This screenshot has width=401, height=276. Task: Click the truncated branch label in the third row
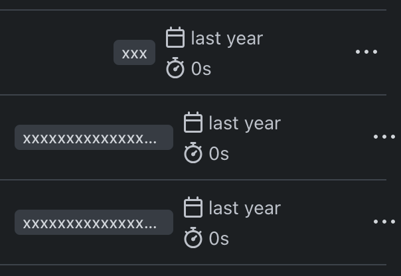click(x=94, y=223)
